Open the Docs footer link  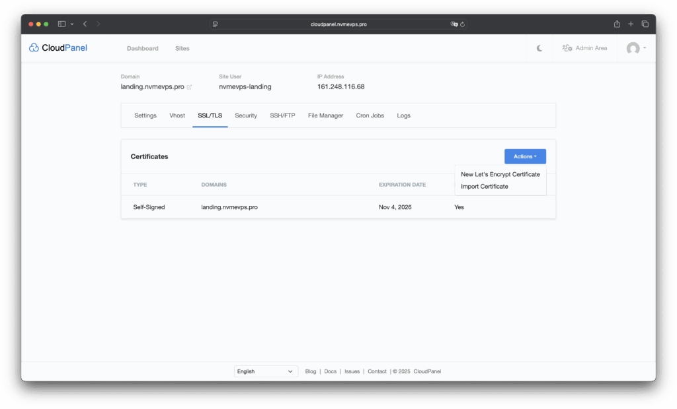330,371
